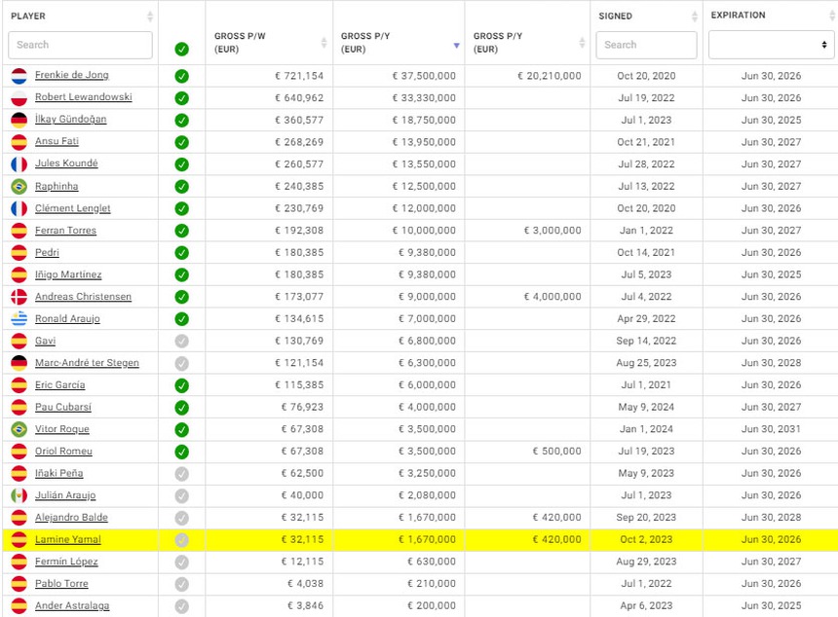
Task: Click the Player search input field
Action: click(x=80, y=45)
